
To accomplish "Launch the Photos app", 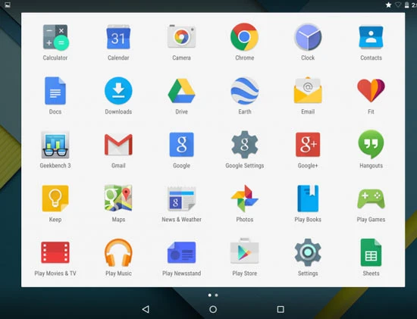I will 244,199.
